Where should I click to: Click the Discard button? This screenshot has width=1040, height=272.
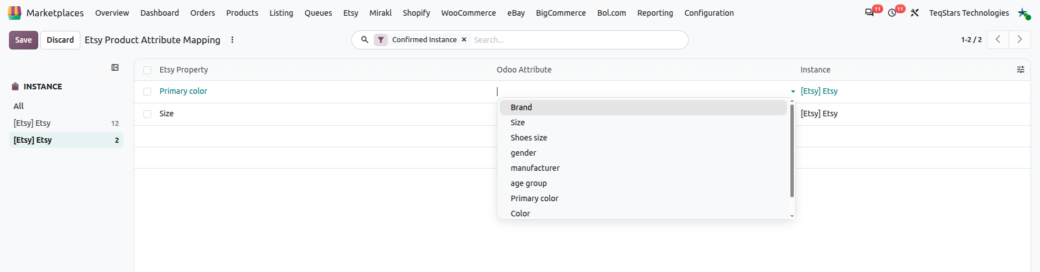tap(60, 40)
